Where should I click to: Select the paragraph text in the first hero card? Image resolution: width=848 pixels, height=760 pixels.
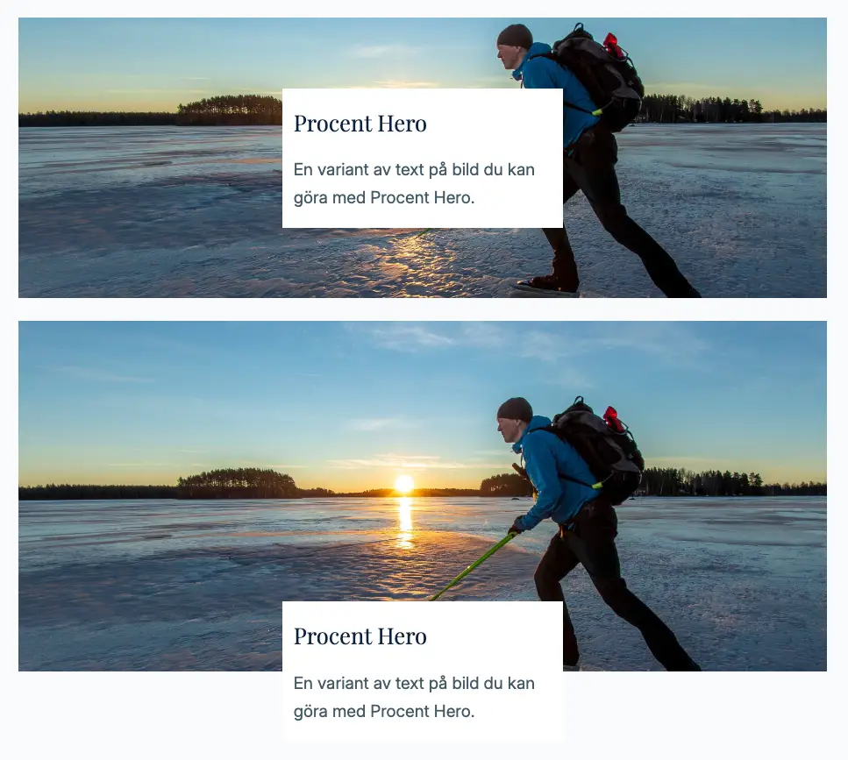coord(414,183)
